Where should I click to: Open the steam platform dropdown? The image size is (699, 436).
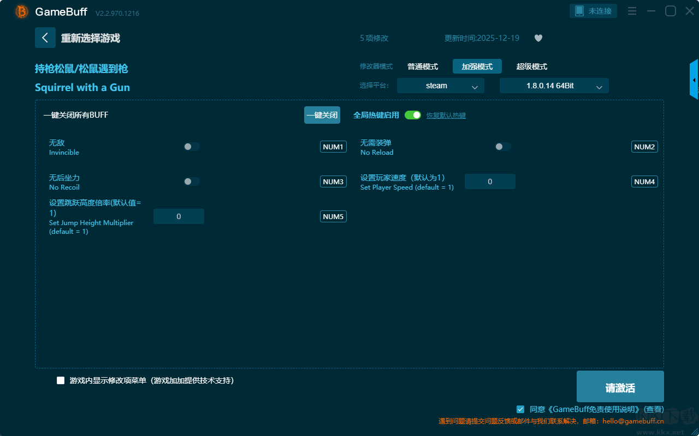pos(440,86)
